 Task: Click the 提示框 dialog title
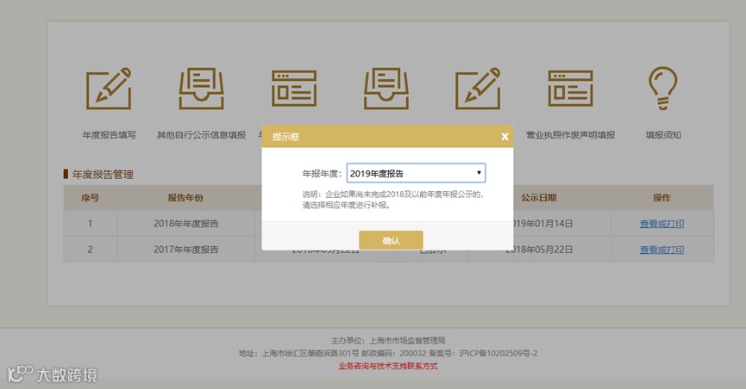tap(285, 137)
